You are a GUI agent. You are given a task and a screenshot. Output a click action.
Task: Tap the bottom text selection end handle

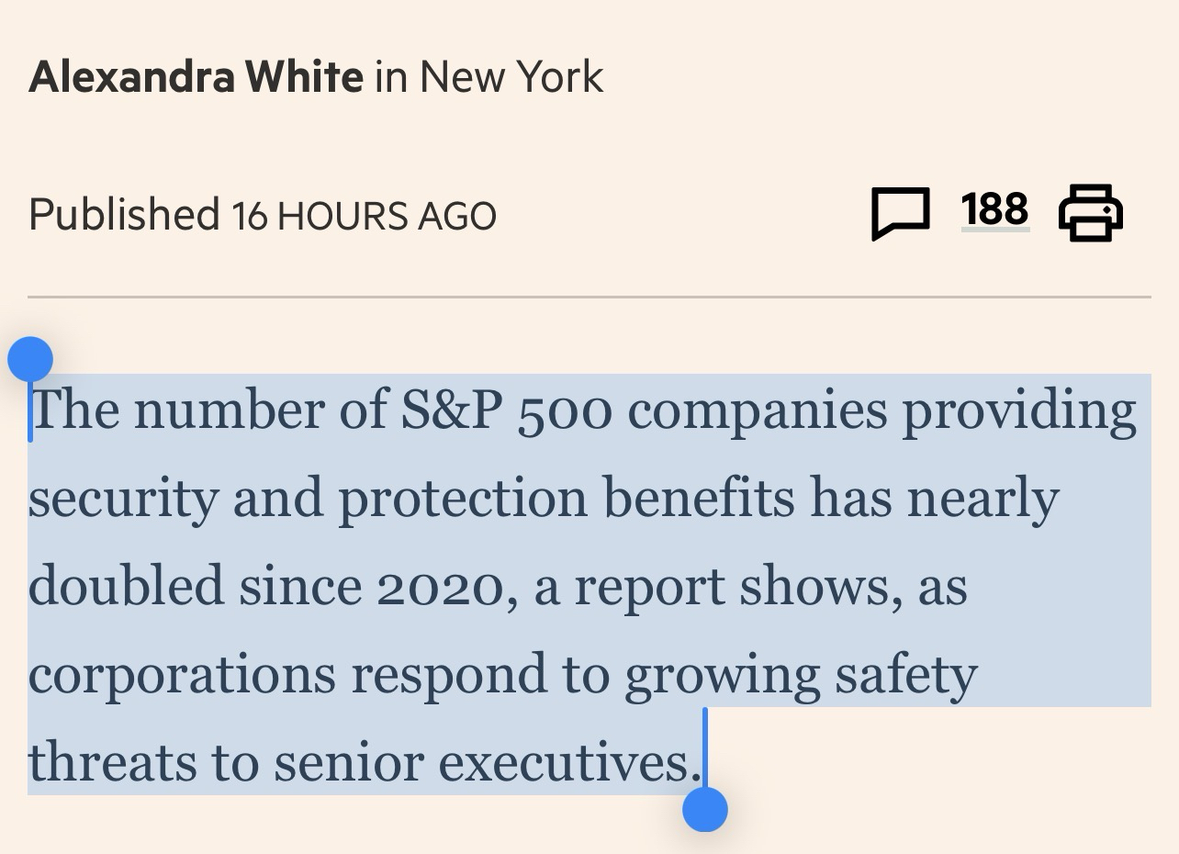(705, 809)
